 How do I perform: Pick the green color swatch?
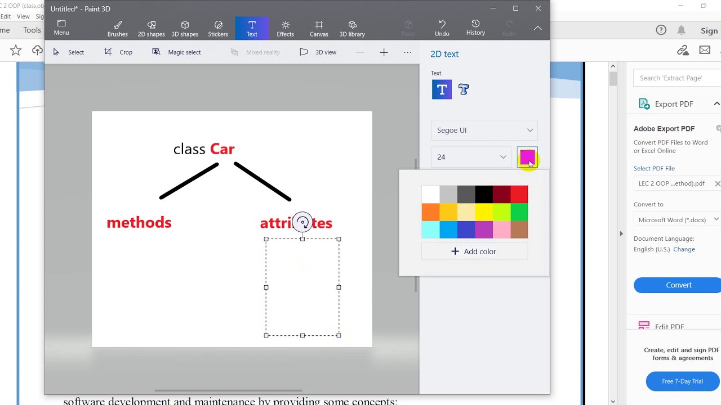(519, 212)
